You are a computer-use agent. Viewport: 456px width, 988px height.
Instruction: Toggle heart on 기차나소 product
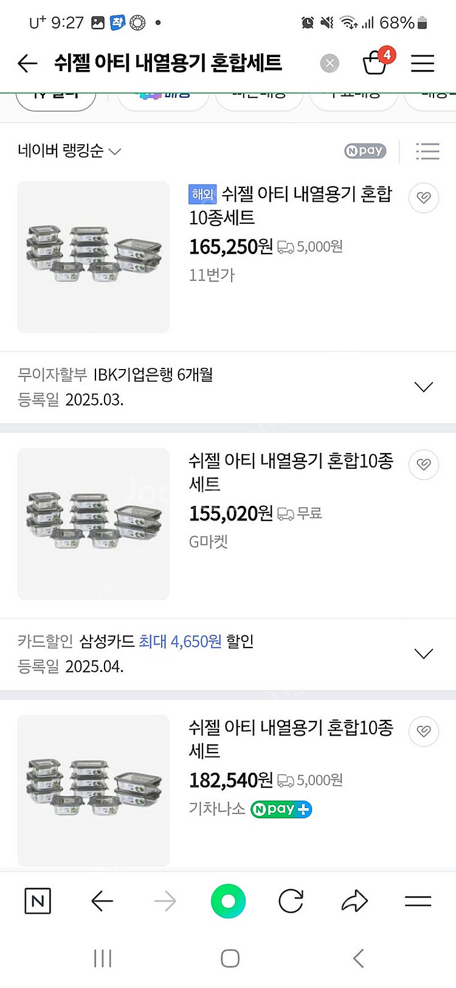(x=424, y=731)
